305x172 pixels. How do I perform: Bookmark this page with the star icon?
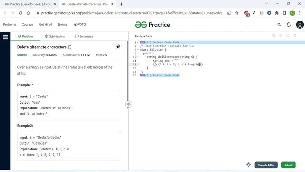pyautogui.click(x=237, y=13)
